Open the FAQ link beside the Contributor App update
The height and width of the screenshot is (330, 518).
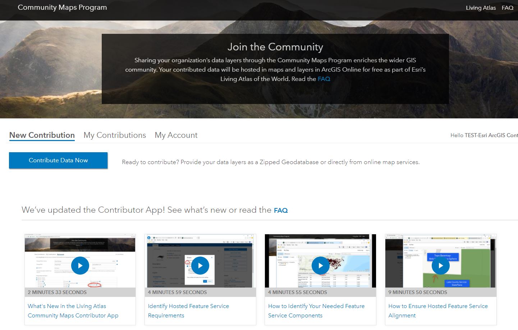(x=281, y=211)
